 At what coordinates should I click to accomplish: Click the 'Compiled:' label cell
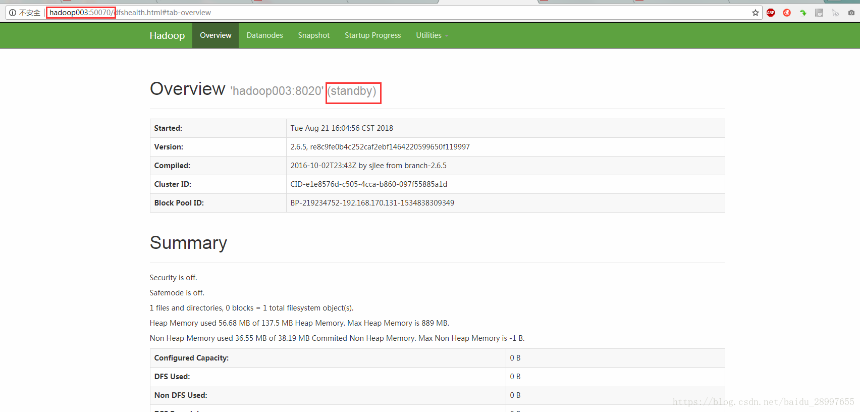pos(218,166)
